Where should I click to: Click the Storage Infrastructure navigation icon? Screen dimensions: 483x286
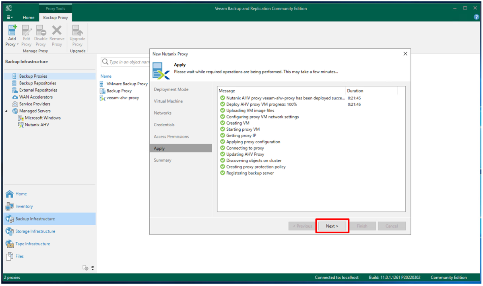click(10, 231)
